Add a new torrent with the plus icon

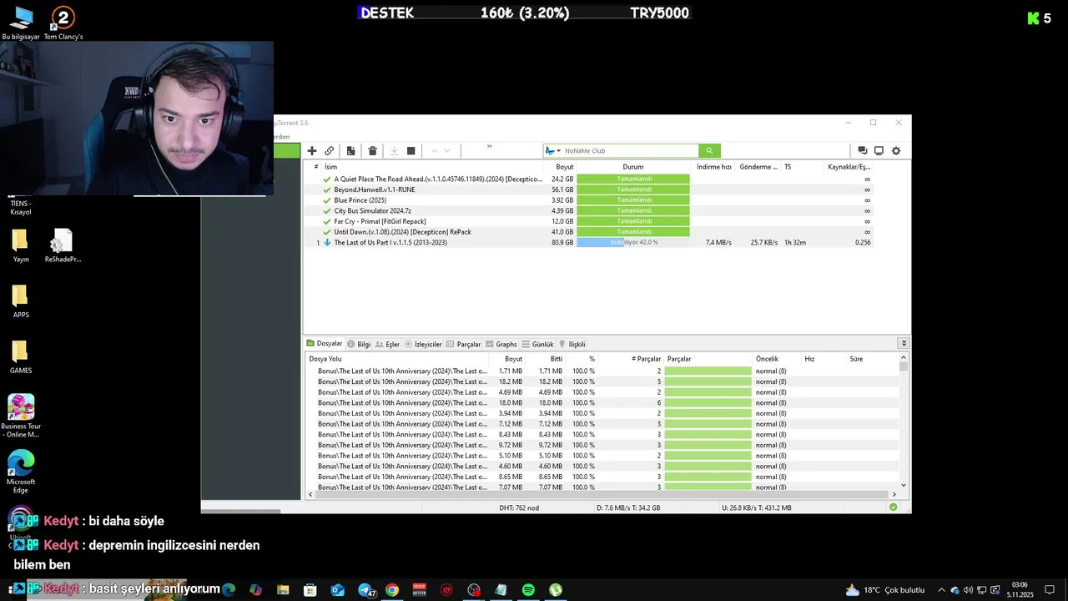click(312, 151)
